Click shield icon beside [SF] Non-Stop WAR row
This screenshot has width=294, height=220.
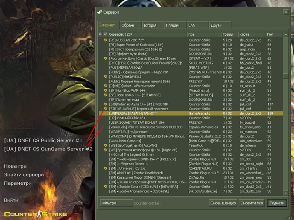106,90
